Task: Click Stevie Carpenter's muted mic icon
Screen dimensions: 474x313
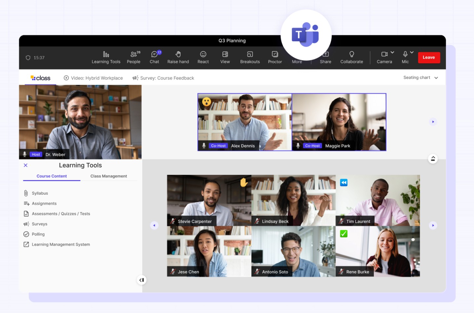Action: (173, 221)
